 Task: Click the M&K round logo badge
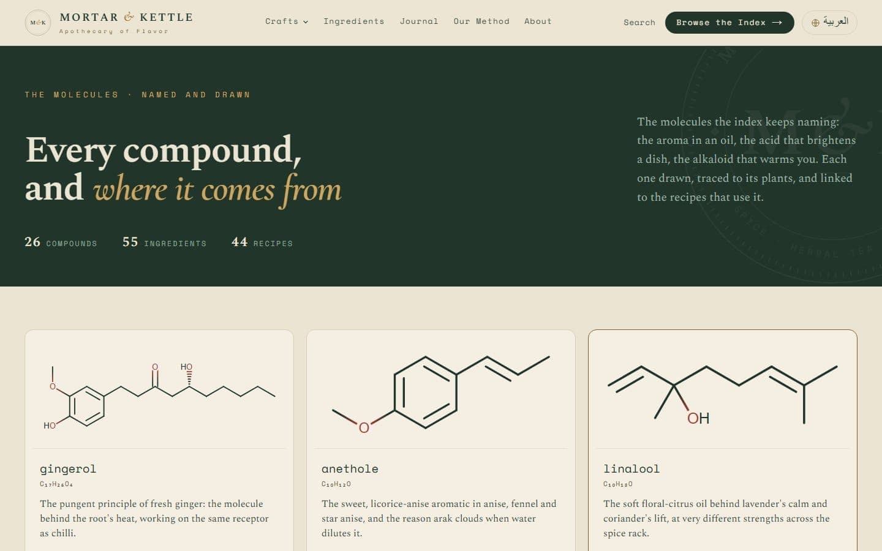click(38, 23)
